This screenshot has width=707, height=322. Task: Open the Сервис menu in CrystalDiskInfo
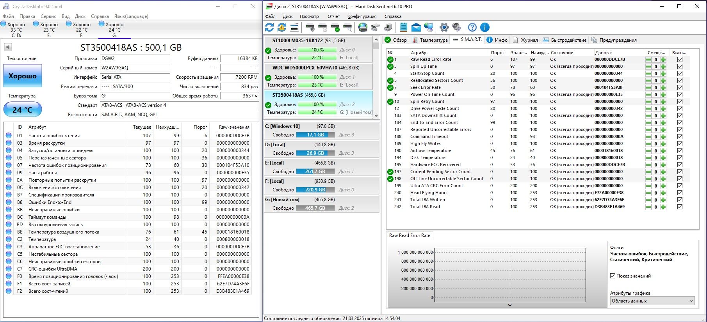click(48, 16)
